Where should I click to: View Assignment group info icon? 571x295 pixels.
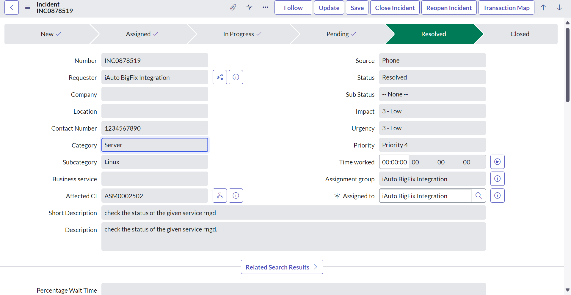497,179
